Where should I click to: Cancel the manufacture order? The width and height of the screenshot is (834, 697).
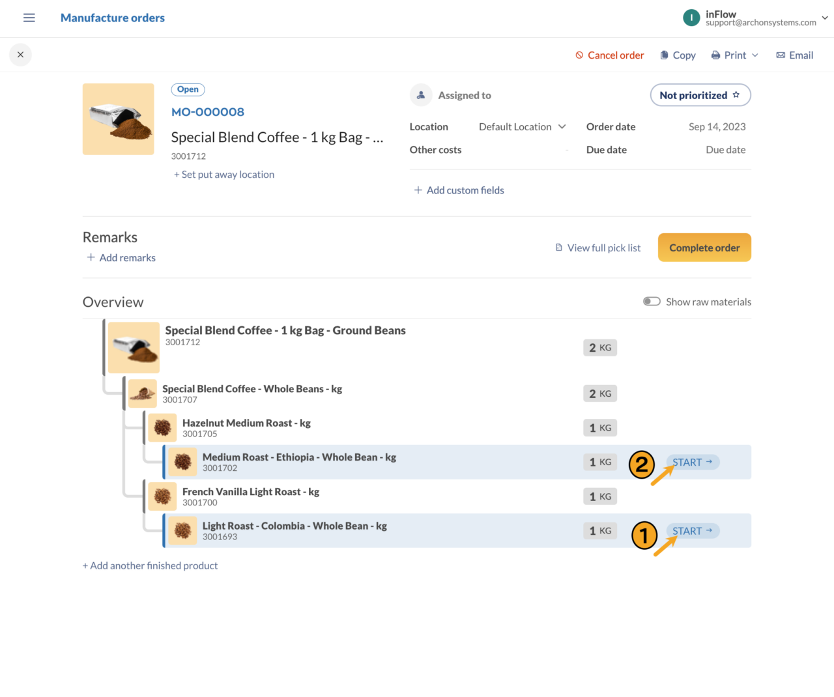point(609,55)
